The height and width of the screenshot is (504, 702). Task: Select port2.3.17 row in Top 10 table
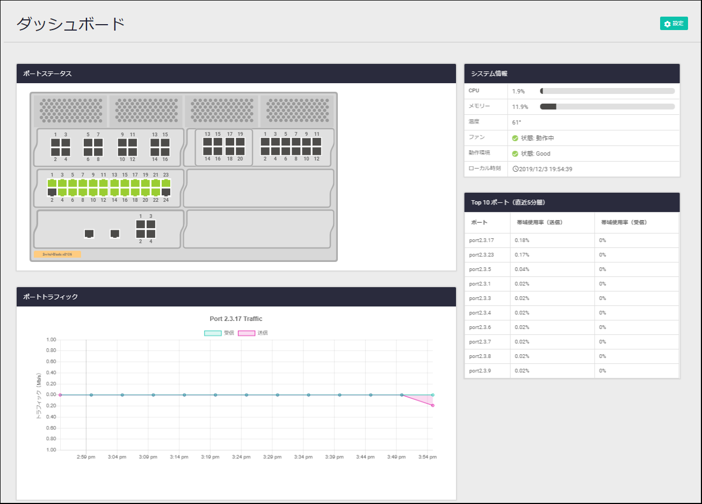(x=481, y=240)
